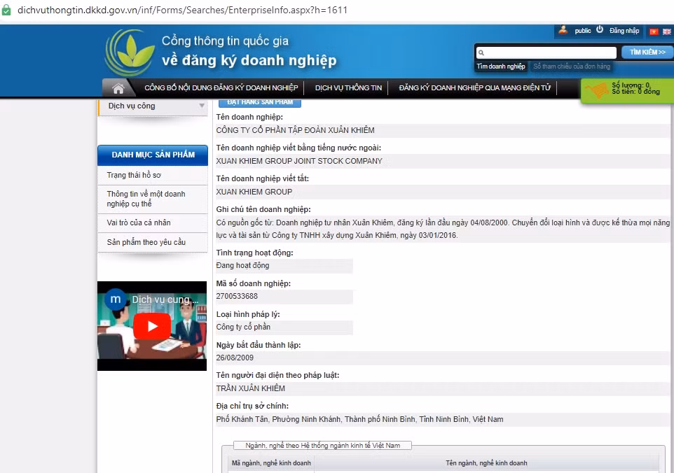Click the portal's green leaf logo
674x473 pixels.
[x=129, y=52]
